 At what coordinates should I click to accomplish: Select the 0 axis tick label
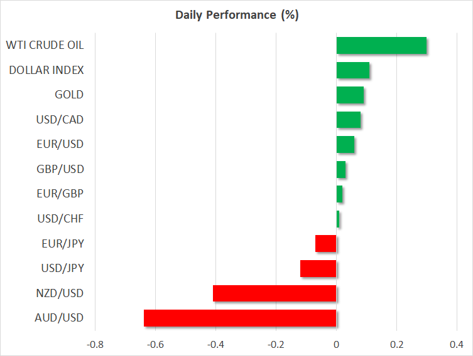(x=337, y=344)
